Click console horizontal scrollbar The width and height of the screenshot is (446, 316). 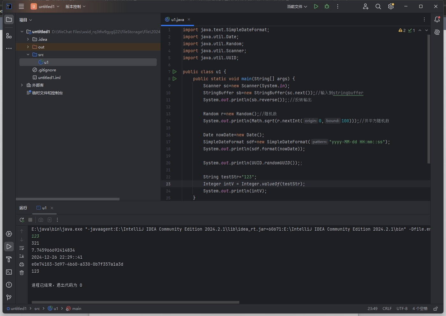[135, 302]
